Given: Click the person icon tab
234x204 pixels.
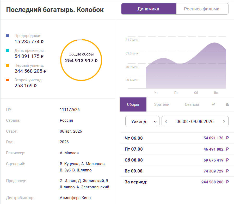Looking at the screenshot, I should point(227,104).
